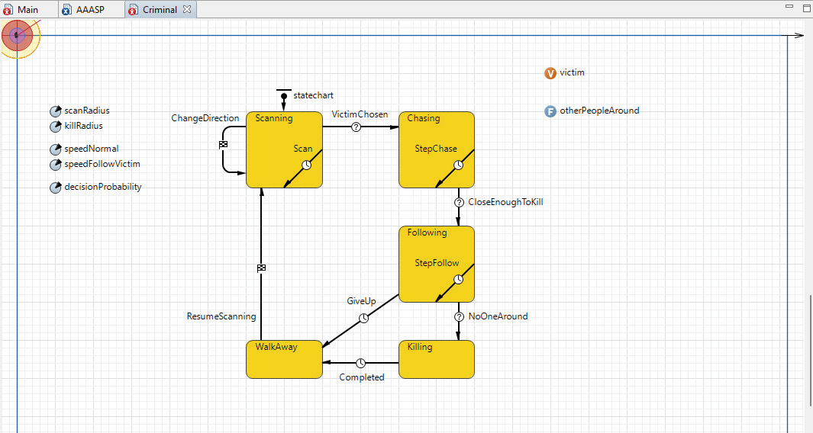Select the agent presentation icon at origin
Screen dimensions: 813x433
(x=17, y=35)
